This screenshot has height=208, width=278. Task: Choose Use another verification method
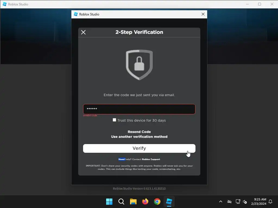[139, 137]
